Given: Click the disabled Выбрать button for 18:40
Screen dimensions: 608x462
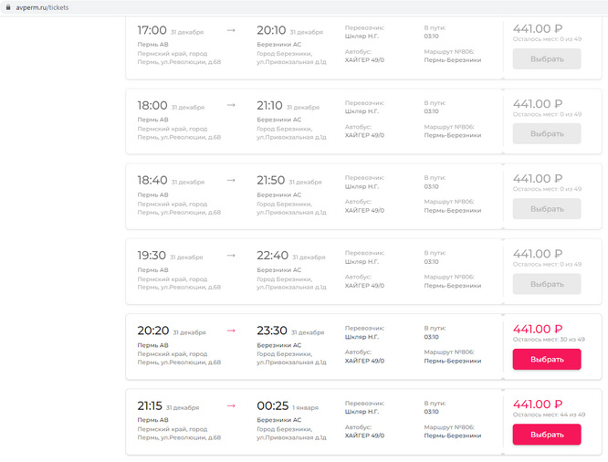Looking at the screenshot, I should click(x=546, y=208).
